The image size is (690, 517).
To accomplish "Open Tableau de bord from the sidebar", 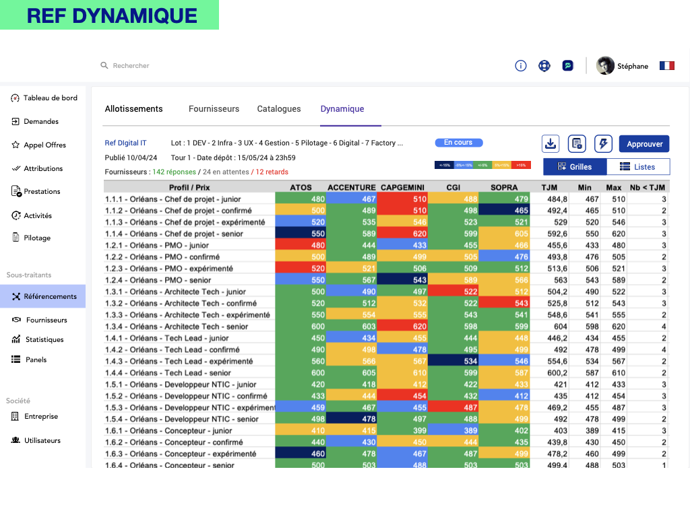I will point(44,98).
